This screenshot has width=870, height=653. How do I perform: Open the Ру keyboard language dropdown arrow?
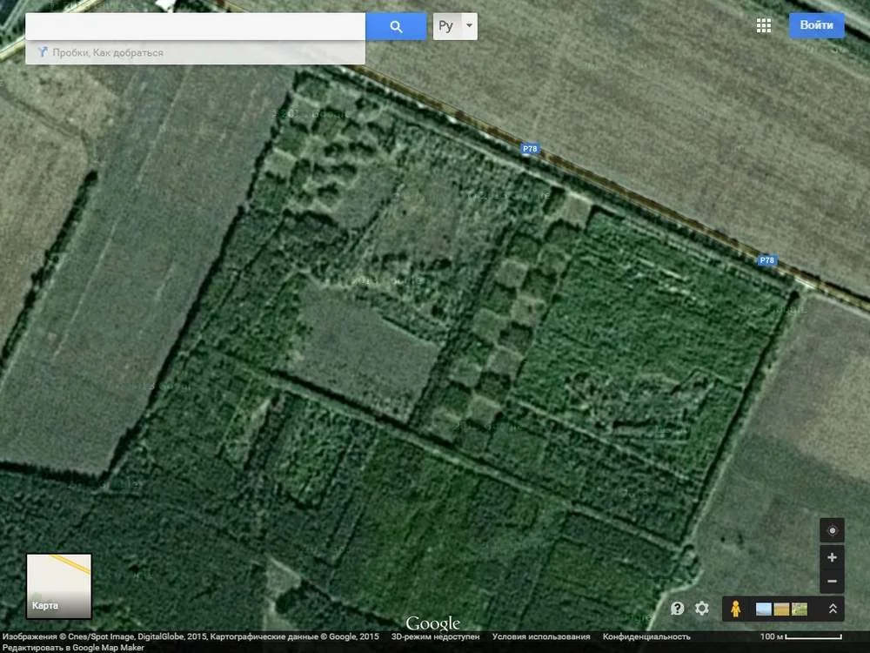click(x=470, y=26)
